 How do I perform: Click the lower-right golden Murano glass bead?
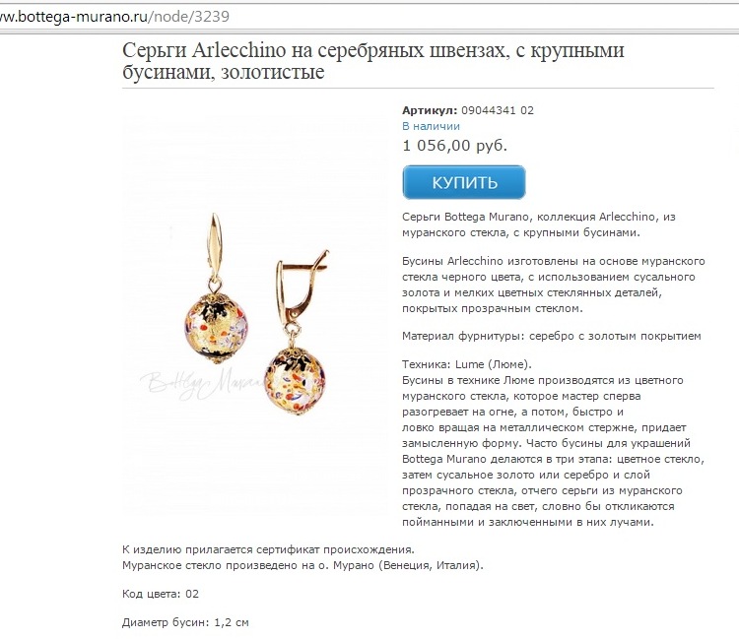pyautogui.click(x=295, y=382)
